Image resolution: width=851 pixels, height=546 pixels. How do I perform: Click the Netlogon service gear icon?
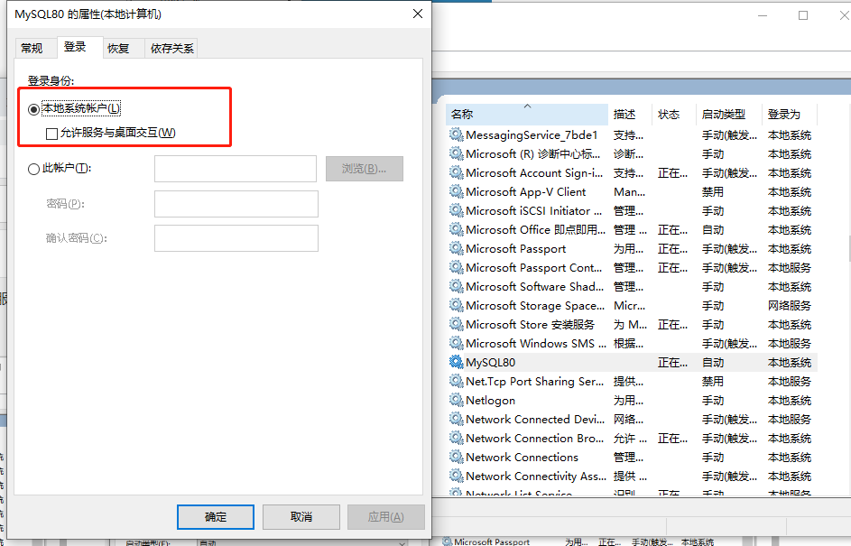[454, 400]
